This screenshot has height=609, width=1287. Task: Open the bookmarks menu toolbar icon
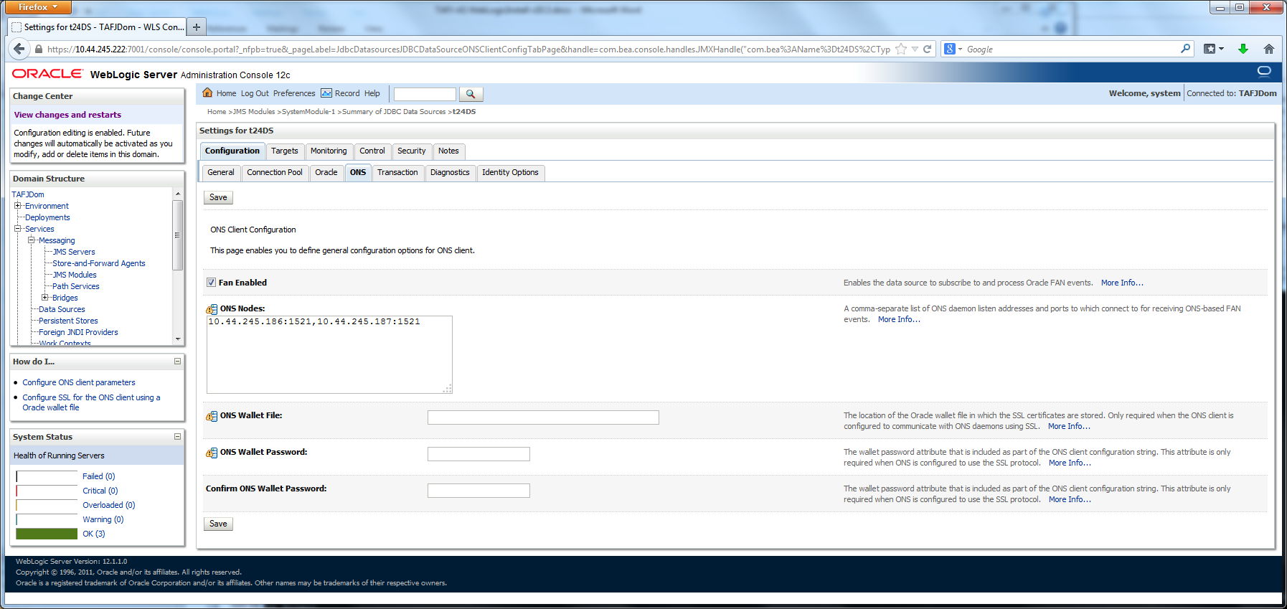[1214, 49]
